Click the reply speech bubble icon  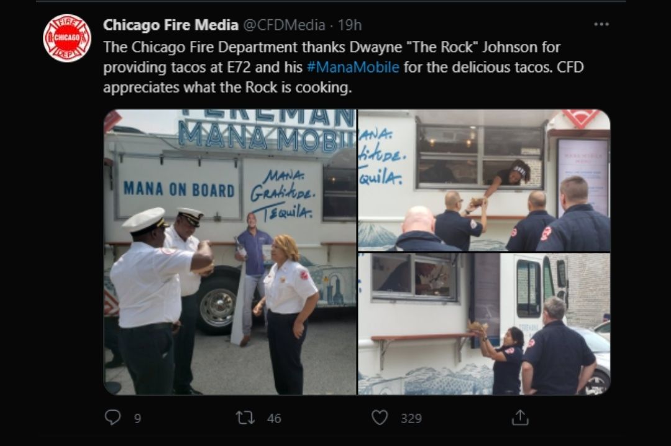coord(112,417)
